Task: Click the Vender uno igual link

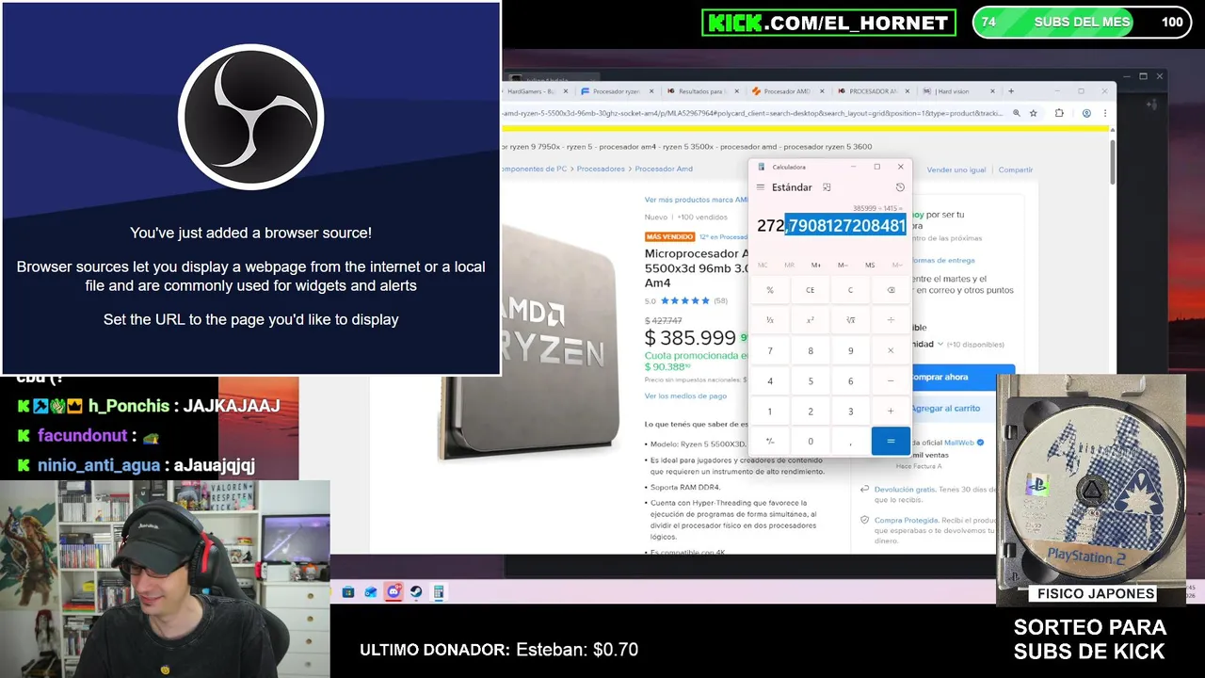Action: [x=956, y=169]
